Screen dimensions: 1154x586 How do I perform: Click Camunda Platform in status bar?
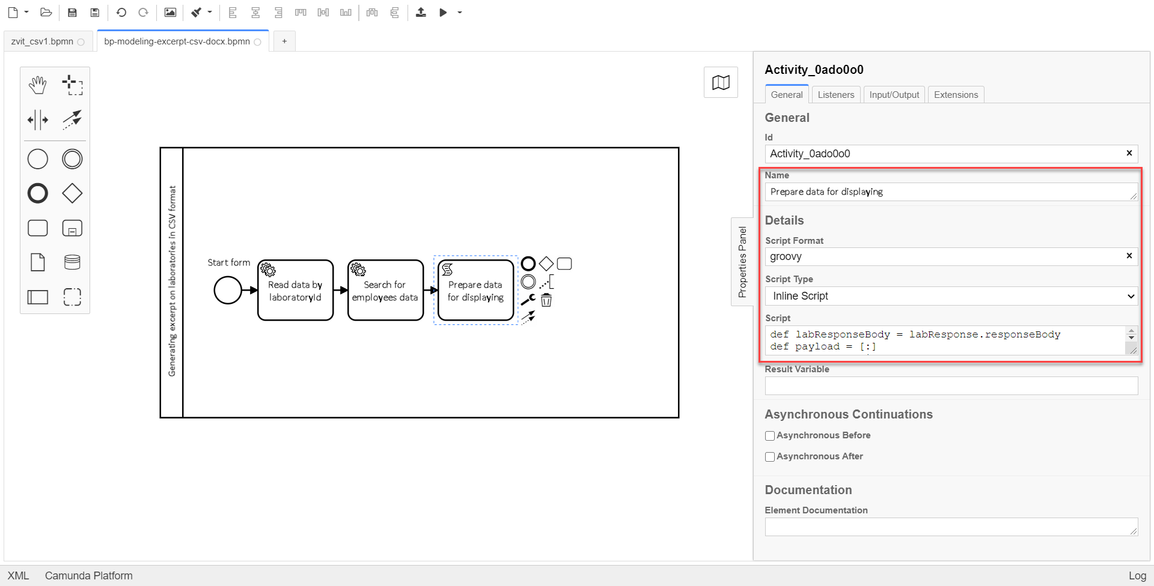[88, 576]
